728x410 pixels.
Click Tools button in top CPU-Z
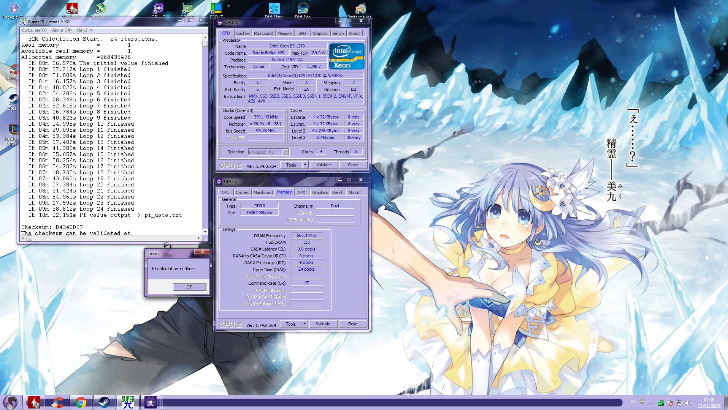(291, 165)
